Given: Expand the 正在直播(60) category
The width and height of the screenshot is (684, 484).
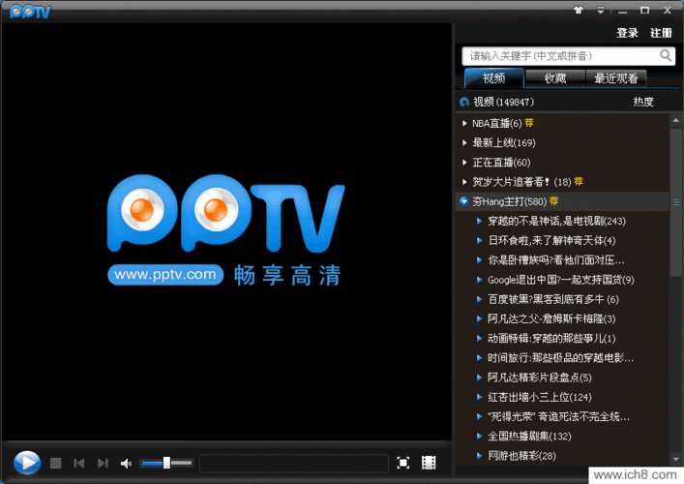Looking at the screenshot, I should [x=464, y=163].
